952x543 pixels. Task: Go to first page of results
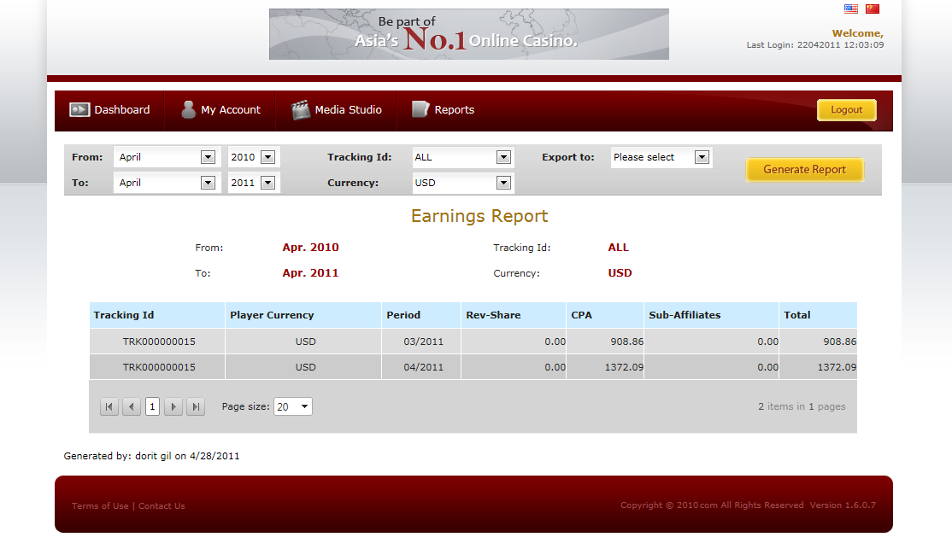pos(109,407)
